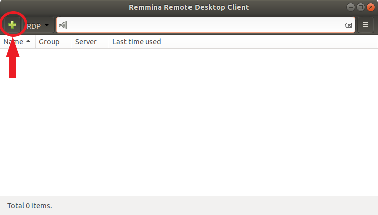Sort connections by Group column

point(54,42)
